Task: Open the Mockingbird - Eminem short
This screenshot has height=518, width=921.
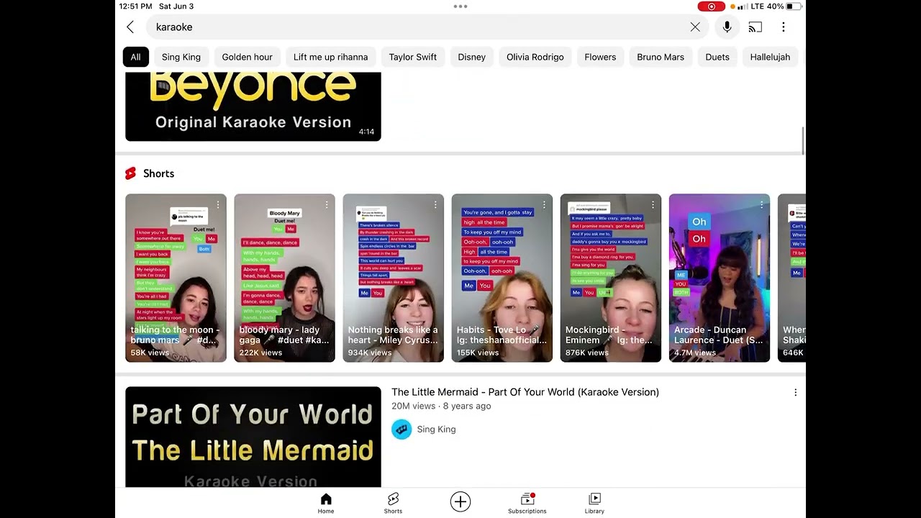Action: pos(611,278)
